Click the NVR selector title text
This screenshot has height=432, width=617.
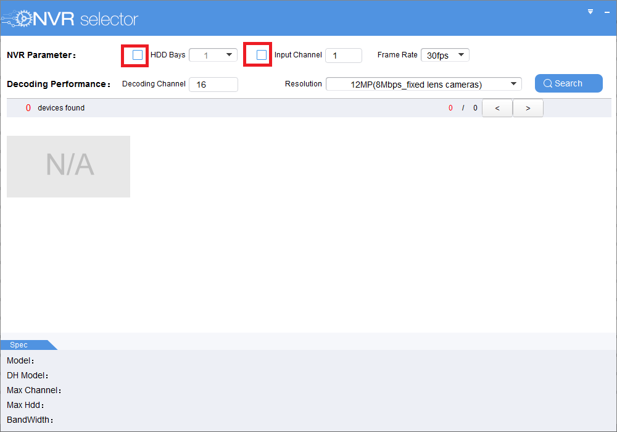click(x=86, y=19)
